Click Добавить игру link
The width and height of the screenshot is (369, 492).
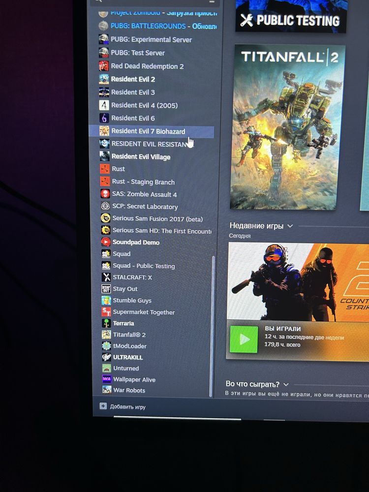point(128,407)
